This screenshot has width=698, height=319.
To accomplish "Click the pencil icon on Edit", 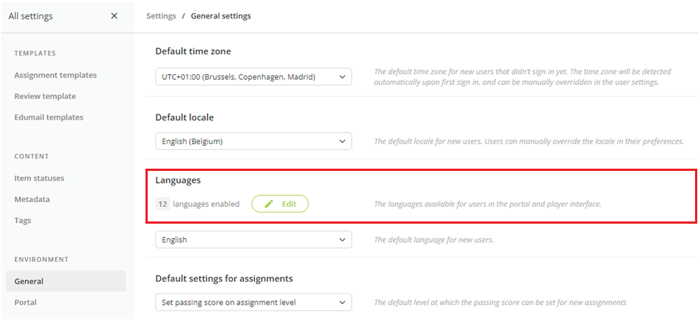I will [x=269, y=204].
